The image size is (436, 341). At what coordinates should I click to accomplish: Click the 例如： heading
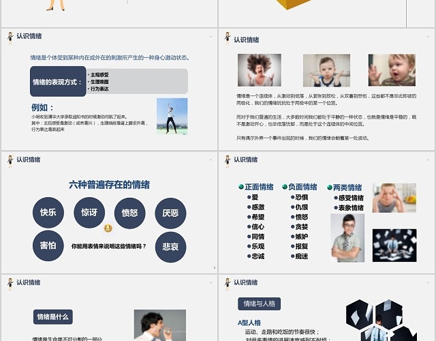(x=42, y=108)
